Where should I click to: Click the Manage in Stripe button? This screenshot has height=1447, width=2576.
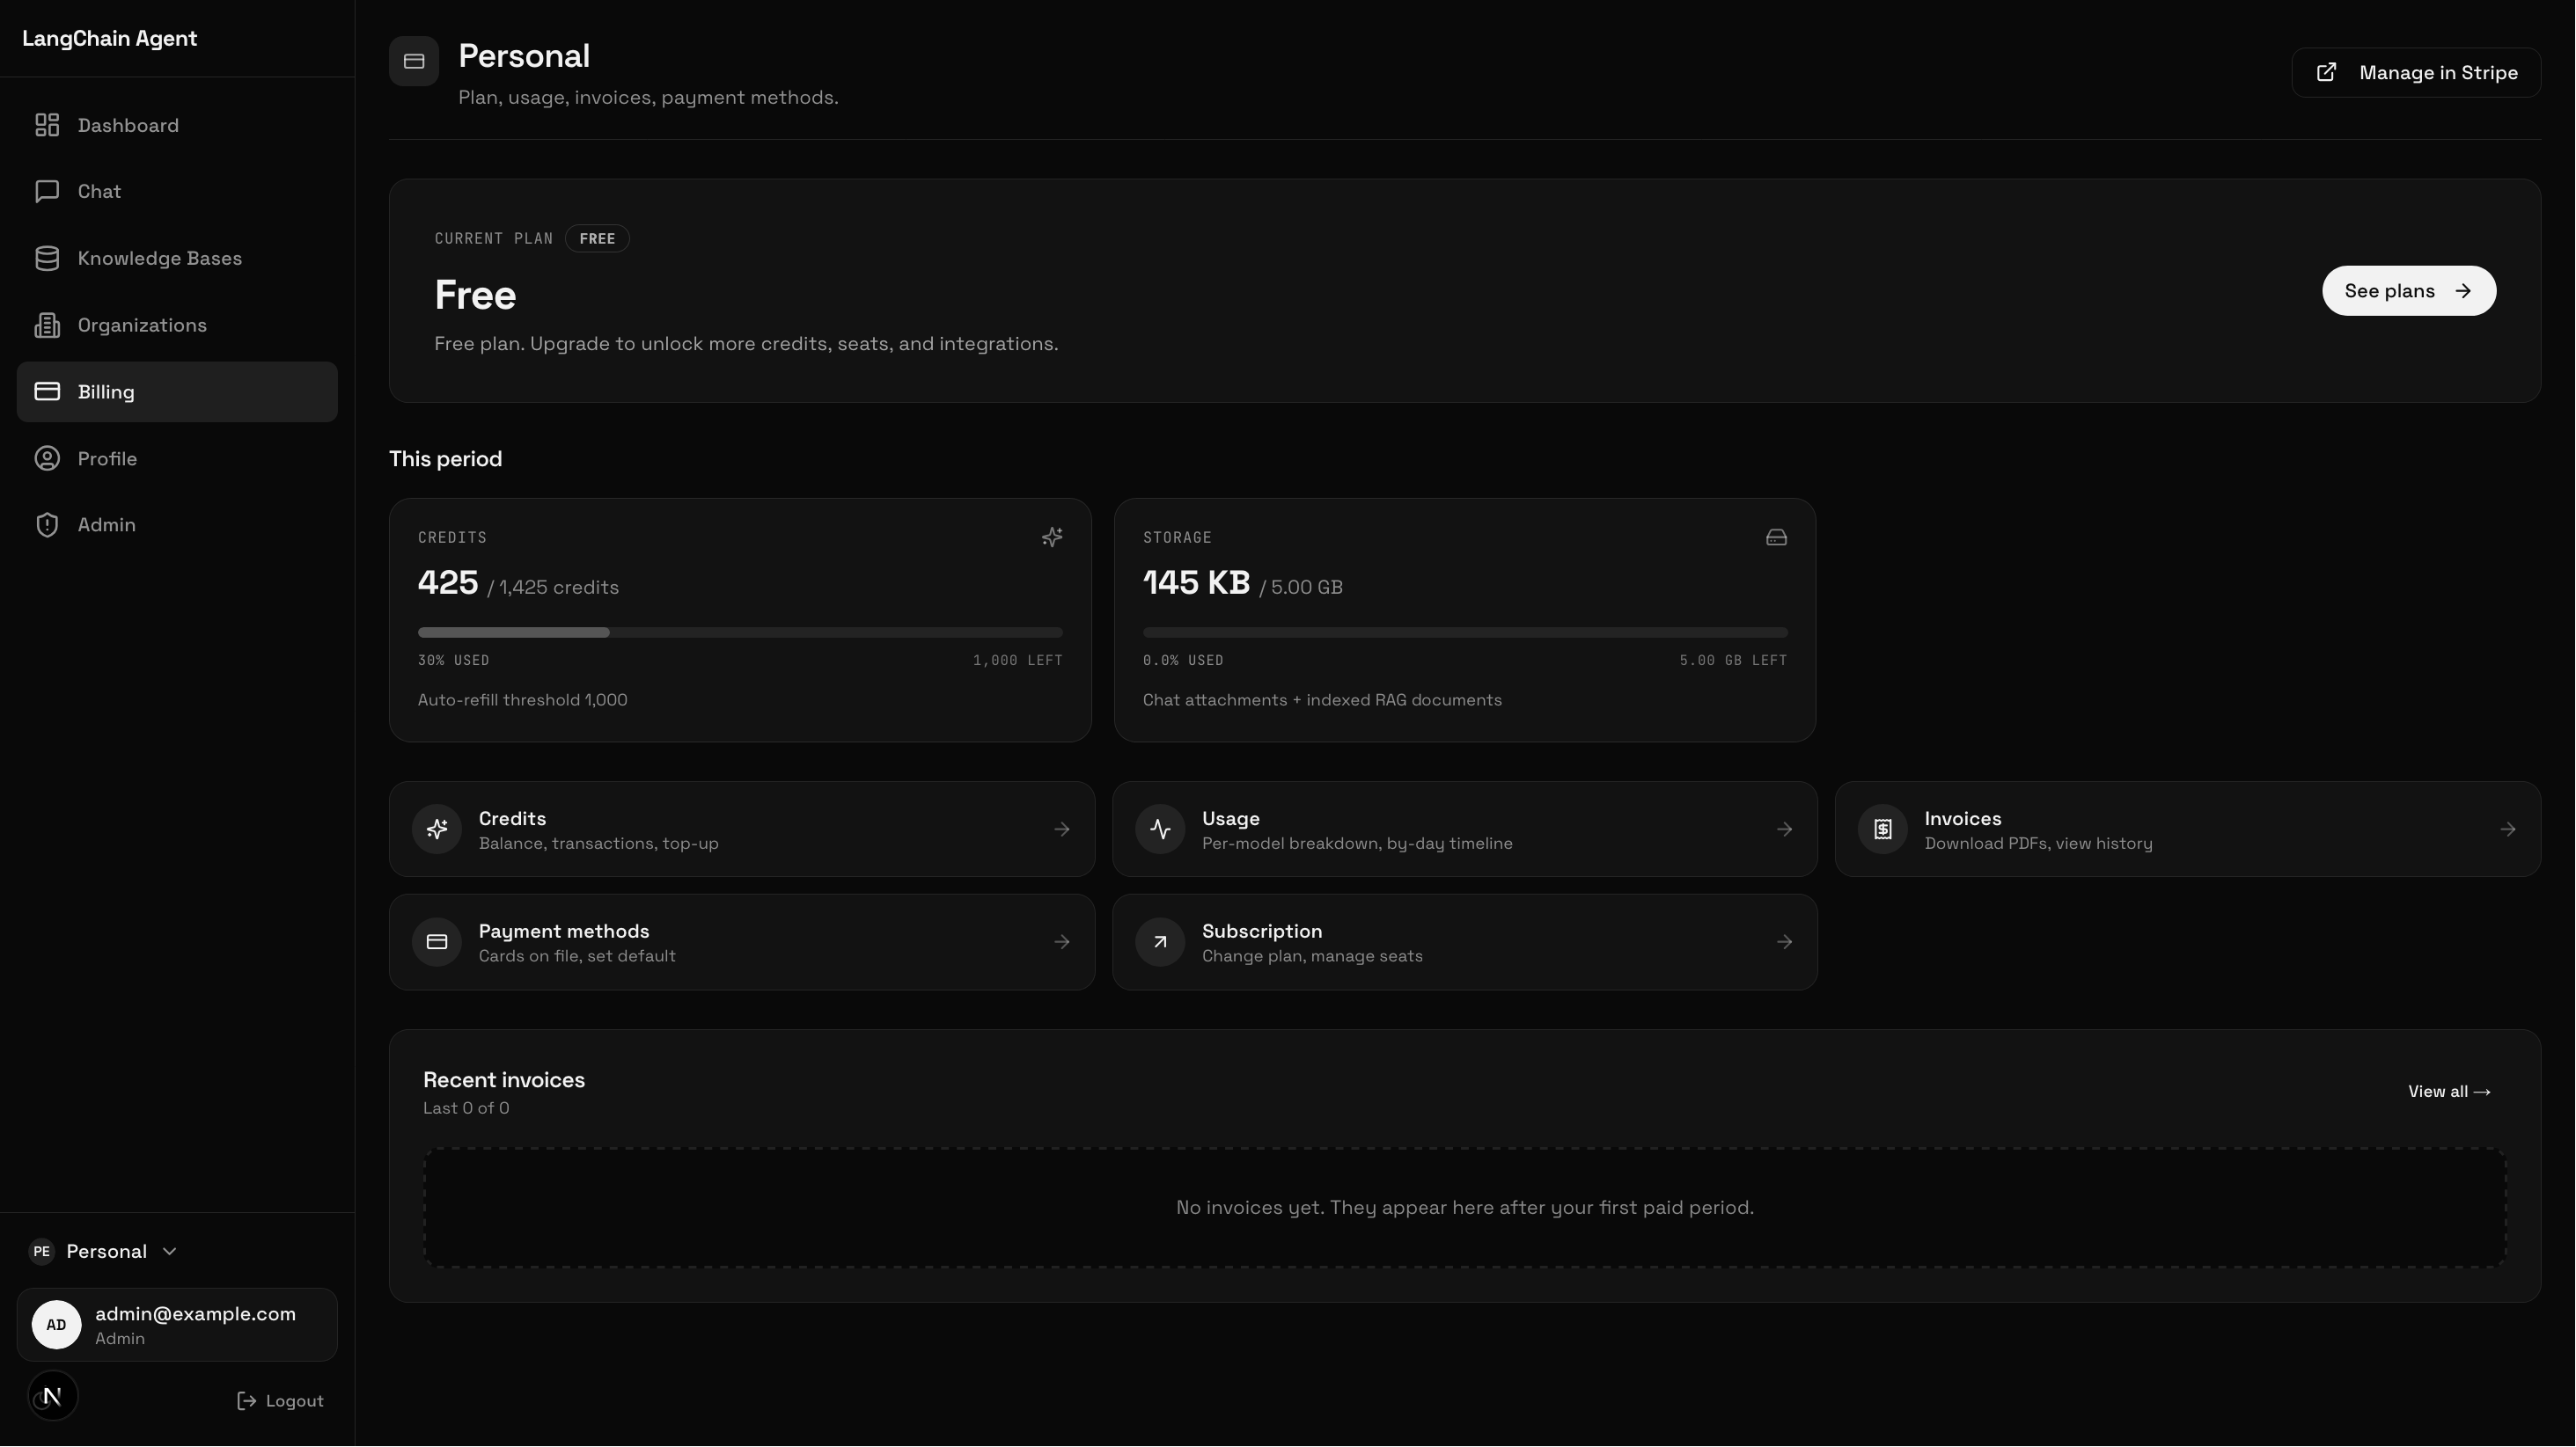point(2416,73)
